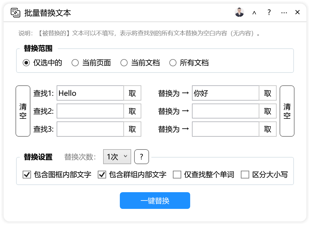Viewport: 310px width, 225px height.
Task: Click the 取 button beside 你好 field
Action: [x=268, y=93]
